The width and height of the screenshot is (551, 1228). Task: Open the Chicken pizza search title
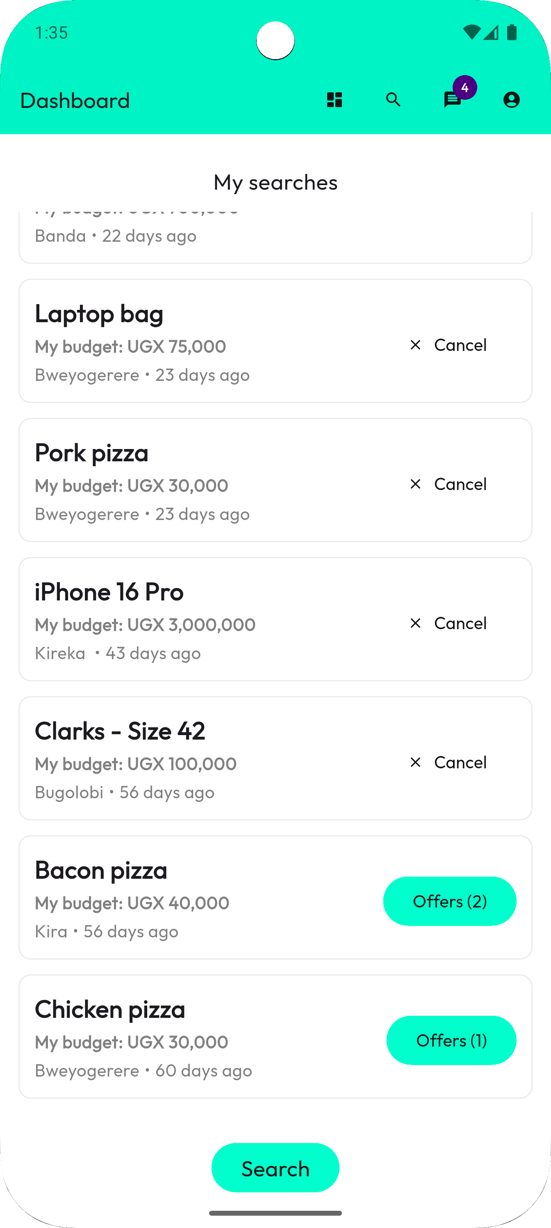[110, 1009]
